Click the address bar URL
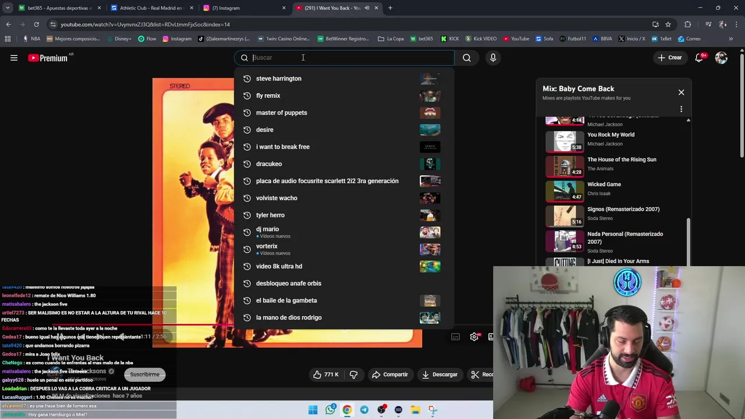This screenshot has width=745, height=419. coord(146,24)
